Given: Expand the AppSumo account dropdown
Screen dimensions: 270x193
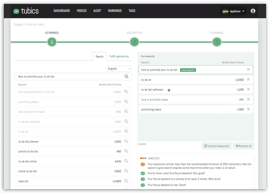Looking at the screenshot, I should tap(234, 11).
